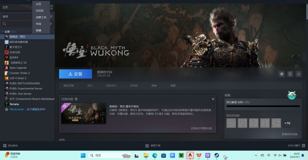The width and height of the screenshot is (308, 160).
Task: Open 管理下载 manage downloads
Action: coord(153,146)
